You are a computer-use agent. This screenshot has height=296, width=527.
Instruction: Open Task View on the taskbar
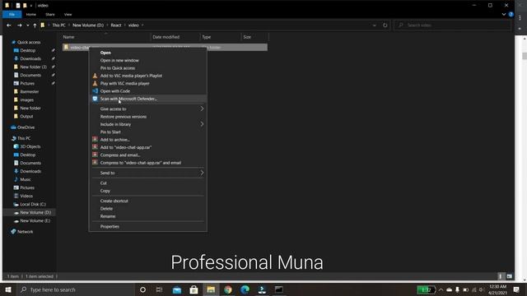pyautogui.click(x=159, y=289)
